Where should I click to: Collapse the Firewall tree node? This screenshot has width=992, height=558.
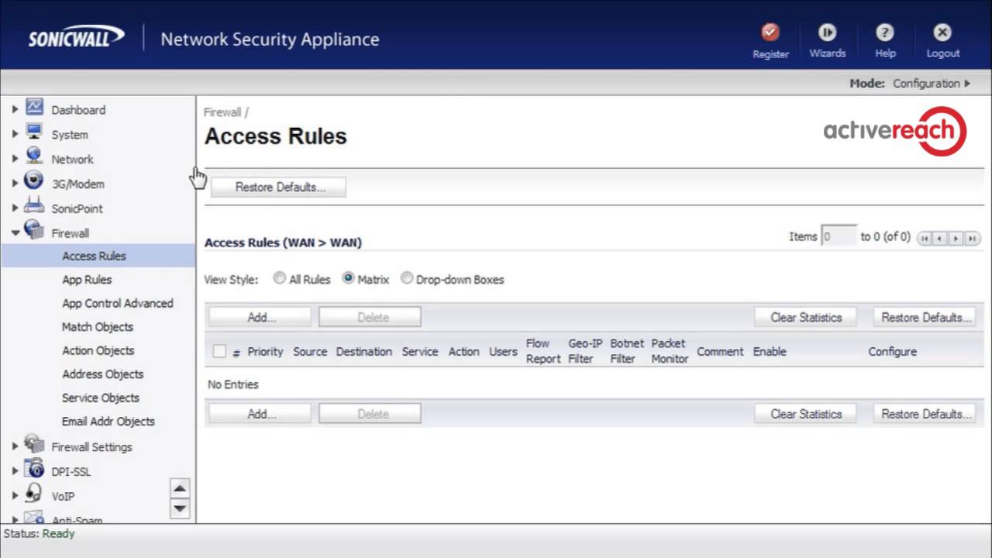pos(15,232)
